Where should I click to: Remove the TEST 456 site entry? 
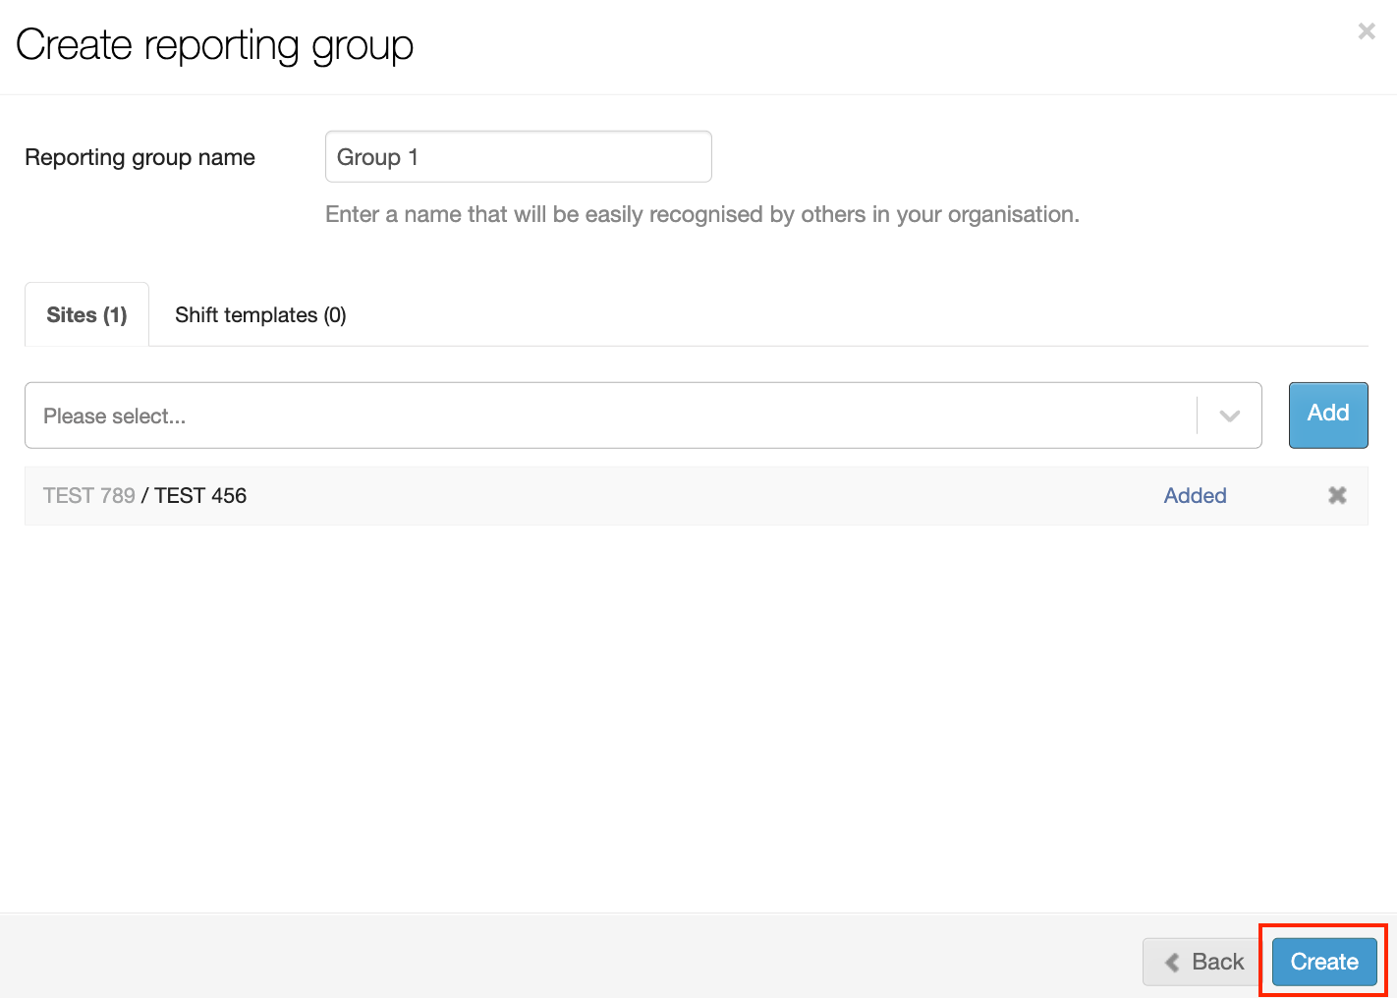[1337, 496]
